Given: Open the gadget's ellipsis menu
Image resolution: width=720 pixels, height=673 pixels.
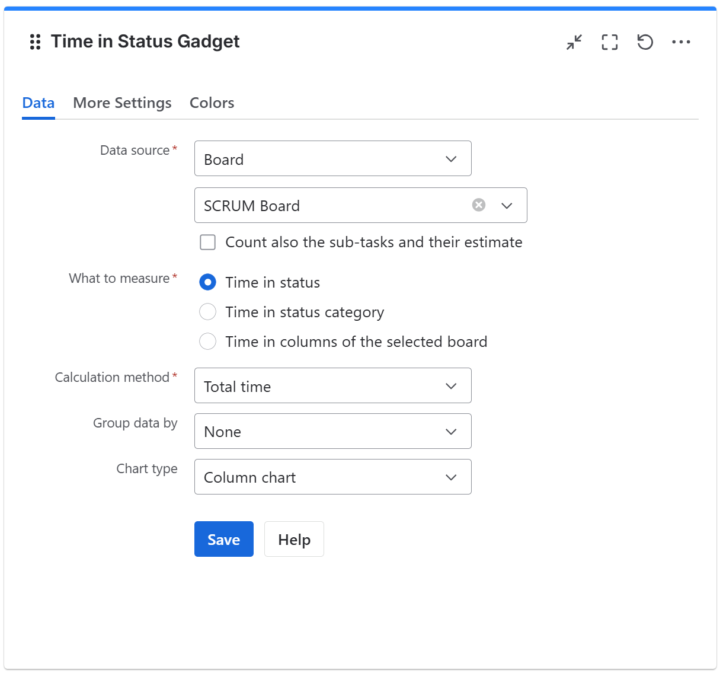Looking at the screenshot, I should 681,42.
